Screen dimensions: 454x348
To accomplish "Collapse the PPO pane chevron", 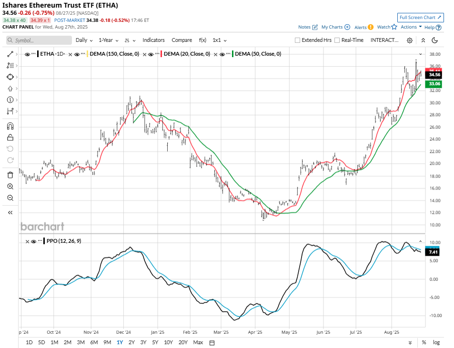I will 420,241.
